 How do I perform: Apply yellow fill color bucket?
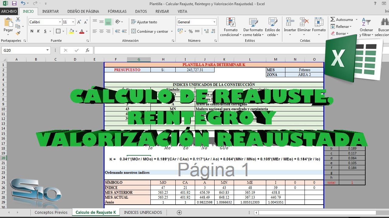(x=71, y=31)
